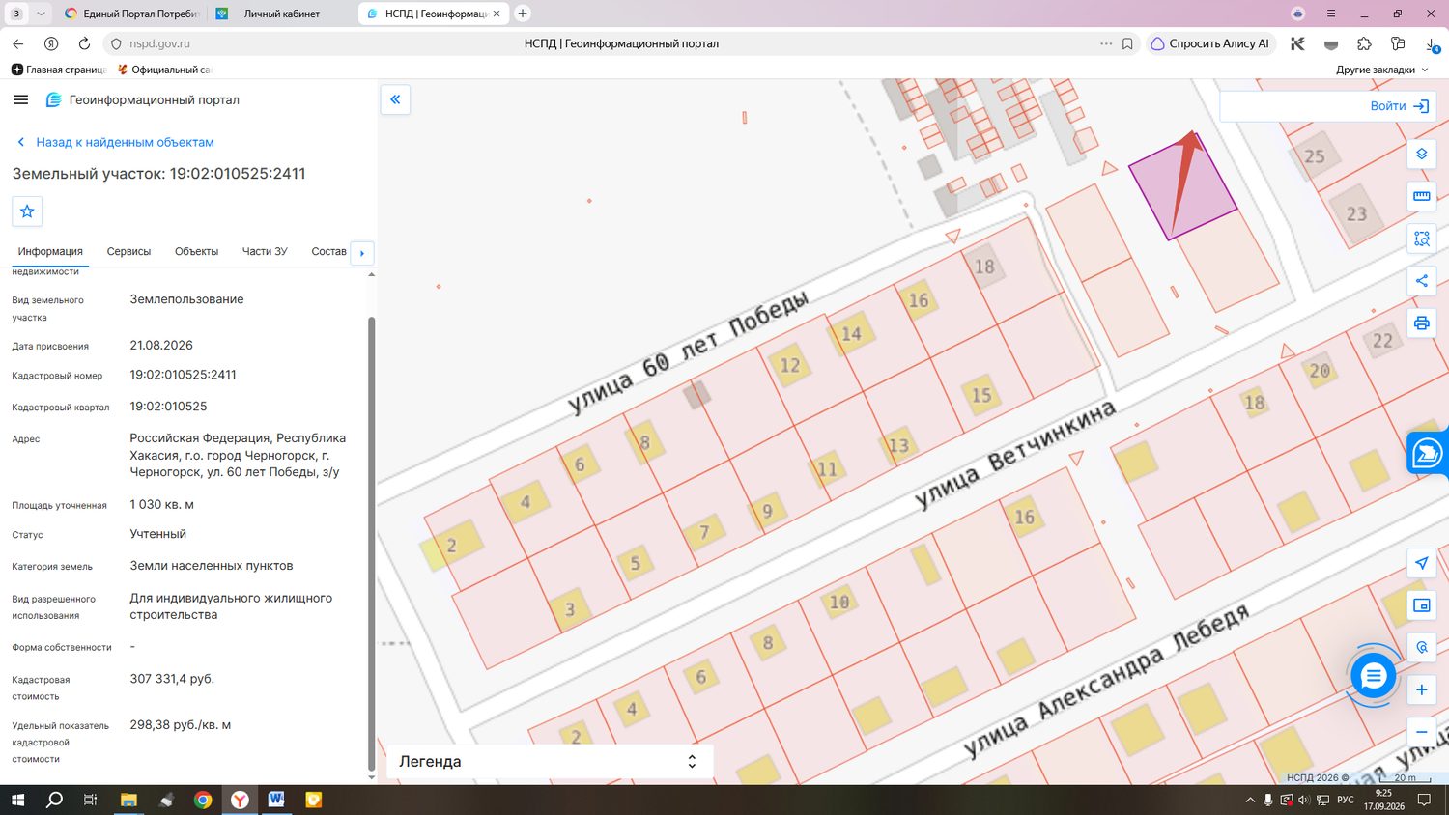Collapse the side panel with the double-chevron button
The image size is (1449, 815).
coord(395,99)
